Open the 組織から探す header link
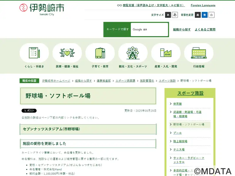The image size is (235, 176). (x=182, y=30)
